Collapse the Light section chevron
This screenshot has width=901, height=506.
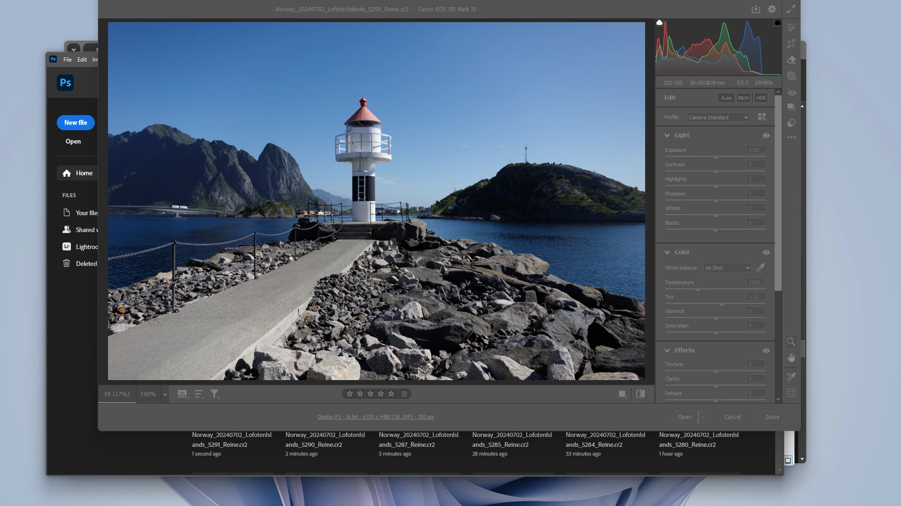coord(667,135)
